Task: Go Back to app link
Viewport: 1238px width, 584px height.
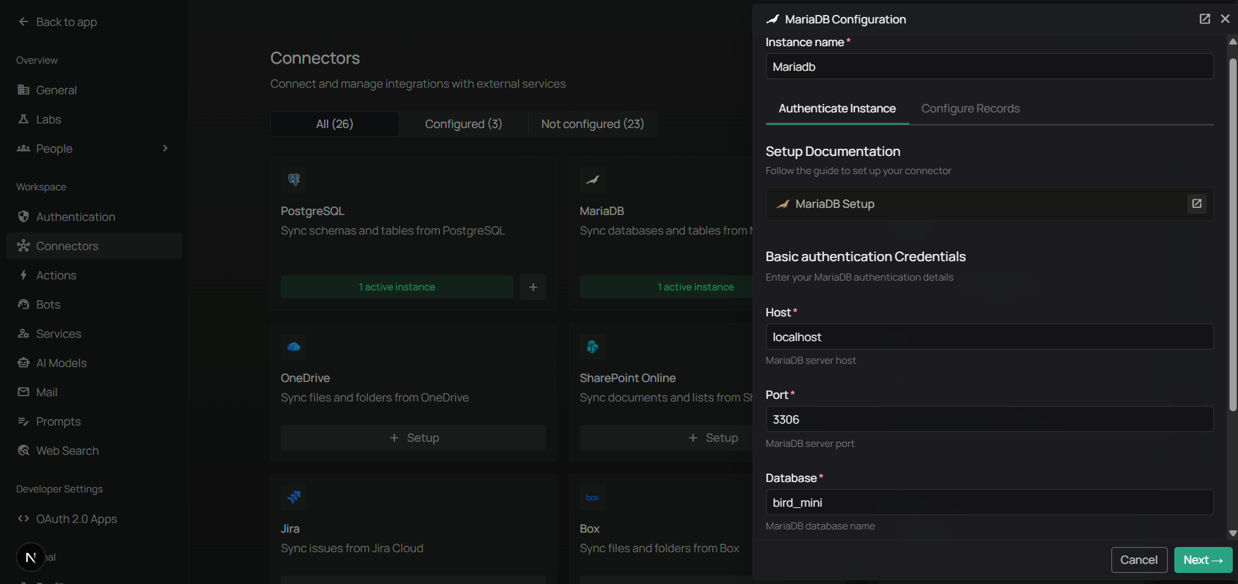Action: click(58, 21)
